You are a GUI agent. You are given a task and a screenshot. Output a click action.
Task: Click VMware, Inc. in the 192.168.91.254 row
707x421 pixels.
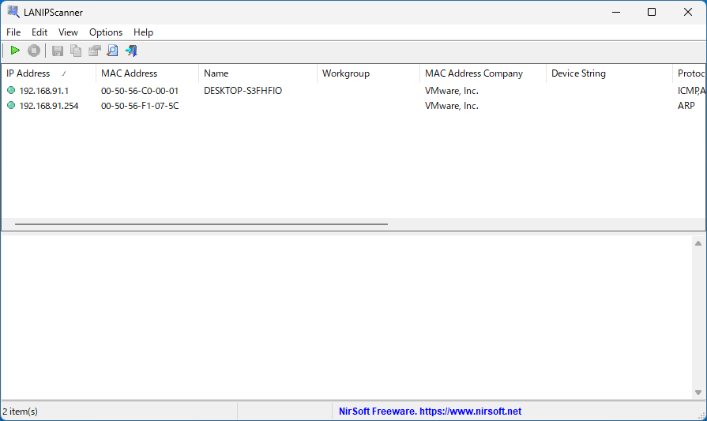point(452,106)
